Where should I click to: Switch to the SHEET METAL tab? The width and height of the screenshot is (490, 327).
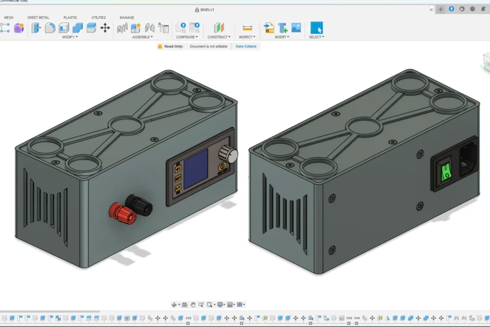(x=38, y=18)
